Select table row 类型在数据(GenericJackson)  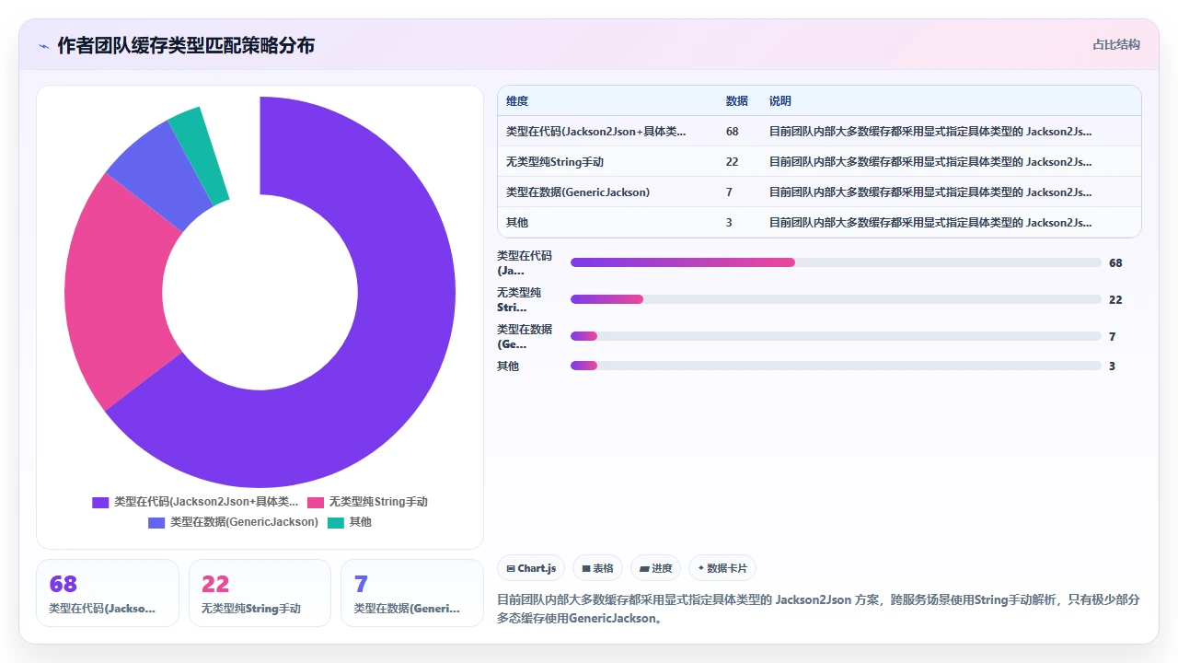pos(819,192)
